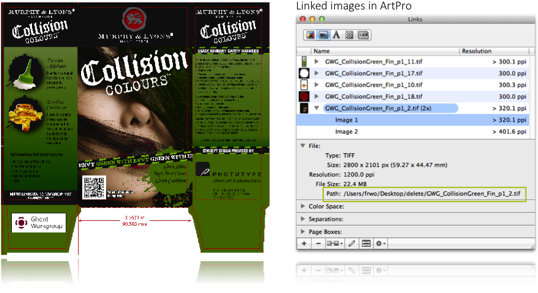
Task: Click the green dye bottle image on artwork
Action: tap(25, 73)
